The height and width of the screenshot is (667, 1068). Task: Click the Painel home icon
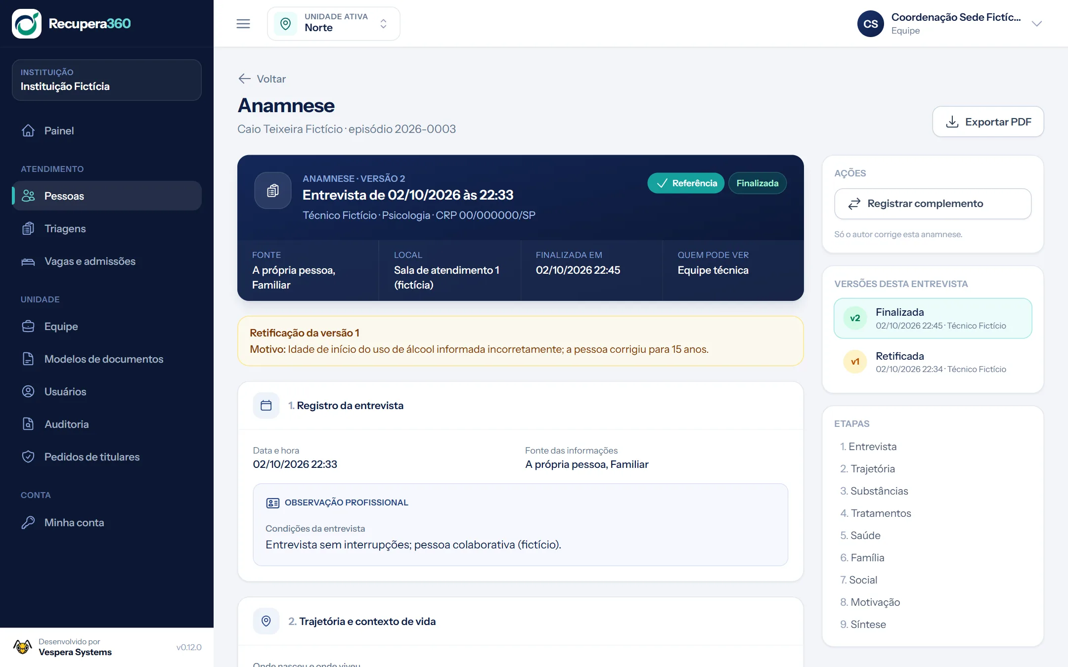coord(28,130)
